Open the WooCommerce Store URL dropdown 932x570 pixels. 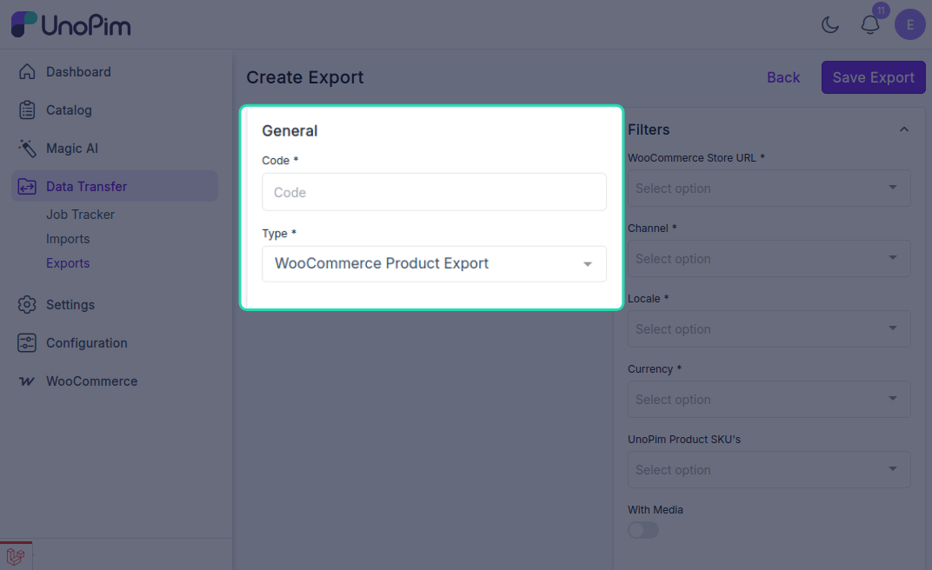tap(769, 189)
